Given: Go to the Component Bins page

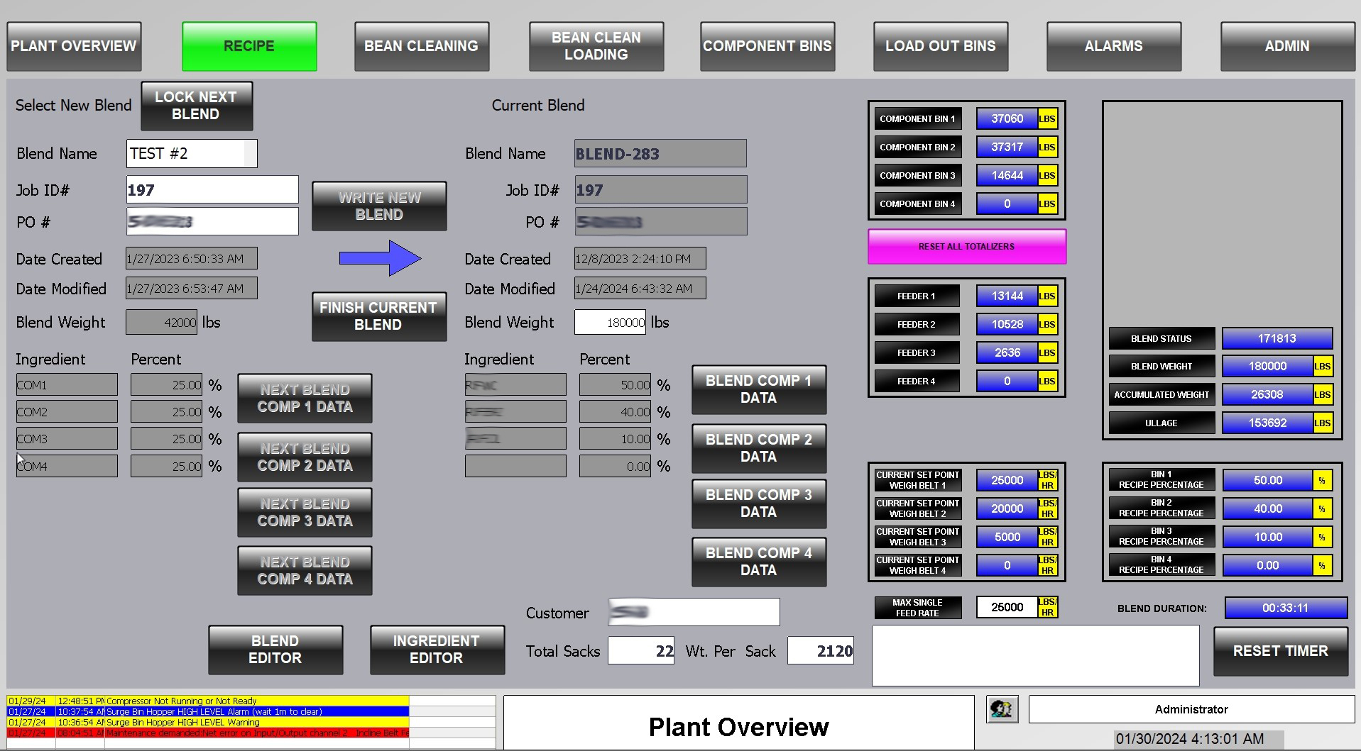Looking at the screenshot, I should coord(767,46).
